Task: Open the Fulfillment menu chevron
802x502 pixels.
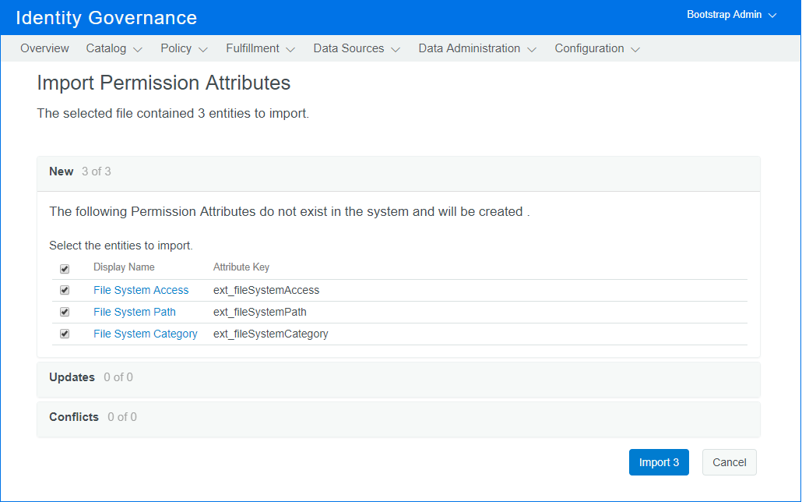Action: [290, 49]
